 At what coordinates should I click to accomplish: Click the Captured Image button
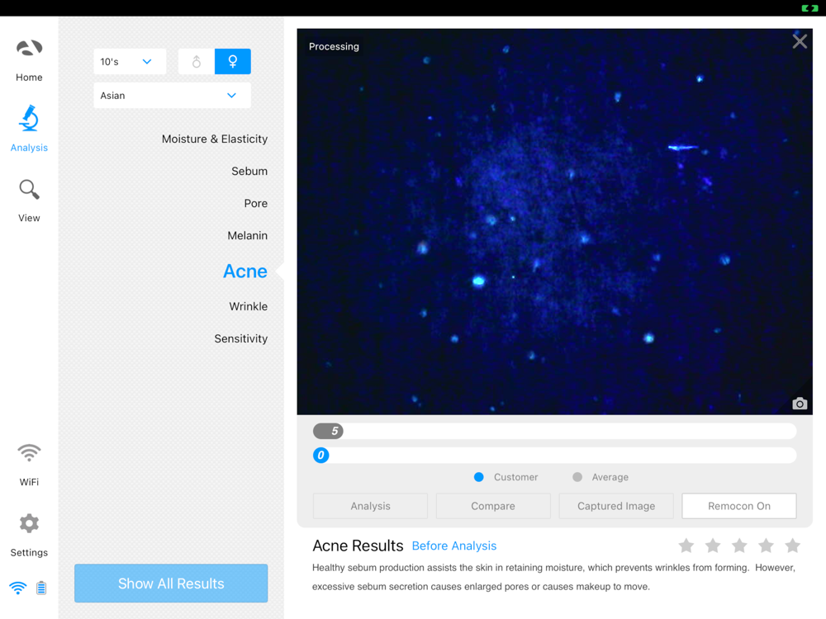pos(616,506)
